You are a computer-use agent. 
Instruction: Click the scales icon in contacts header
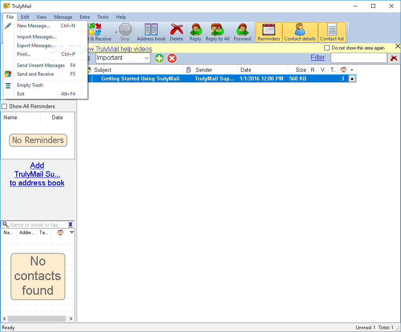coord(60,233)
